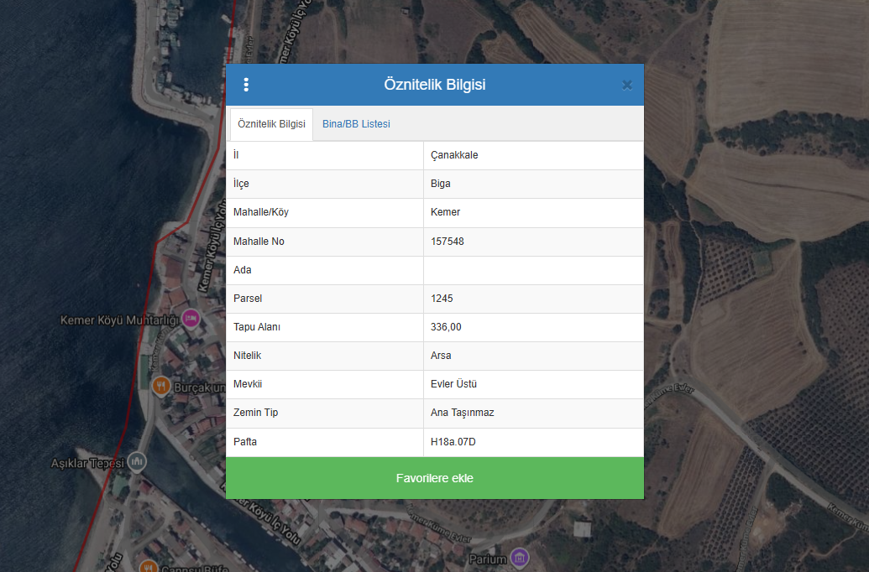869x572 pixels.
Task: Click the Mahalle No value 157548
Action: [448, 242]
